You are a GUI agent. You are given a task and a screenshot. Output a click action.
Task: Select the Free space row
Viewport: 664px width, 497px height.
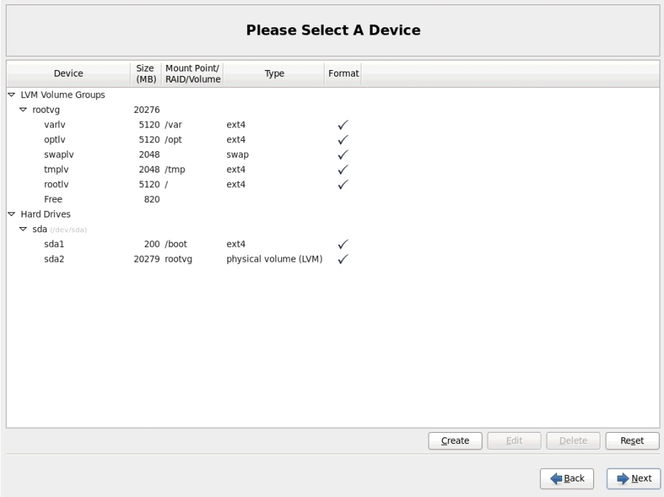53,199
